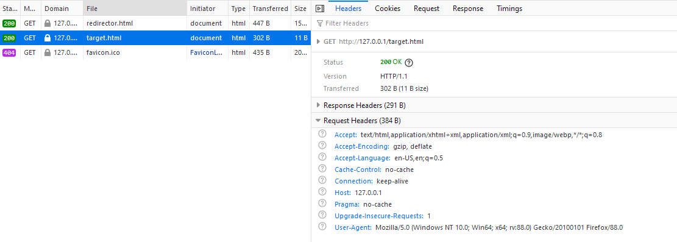This screenshot has width=677, height=242.
Task: Click the 404 status badge
Action: 9,52
